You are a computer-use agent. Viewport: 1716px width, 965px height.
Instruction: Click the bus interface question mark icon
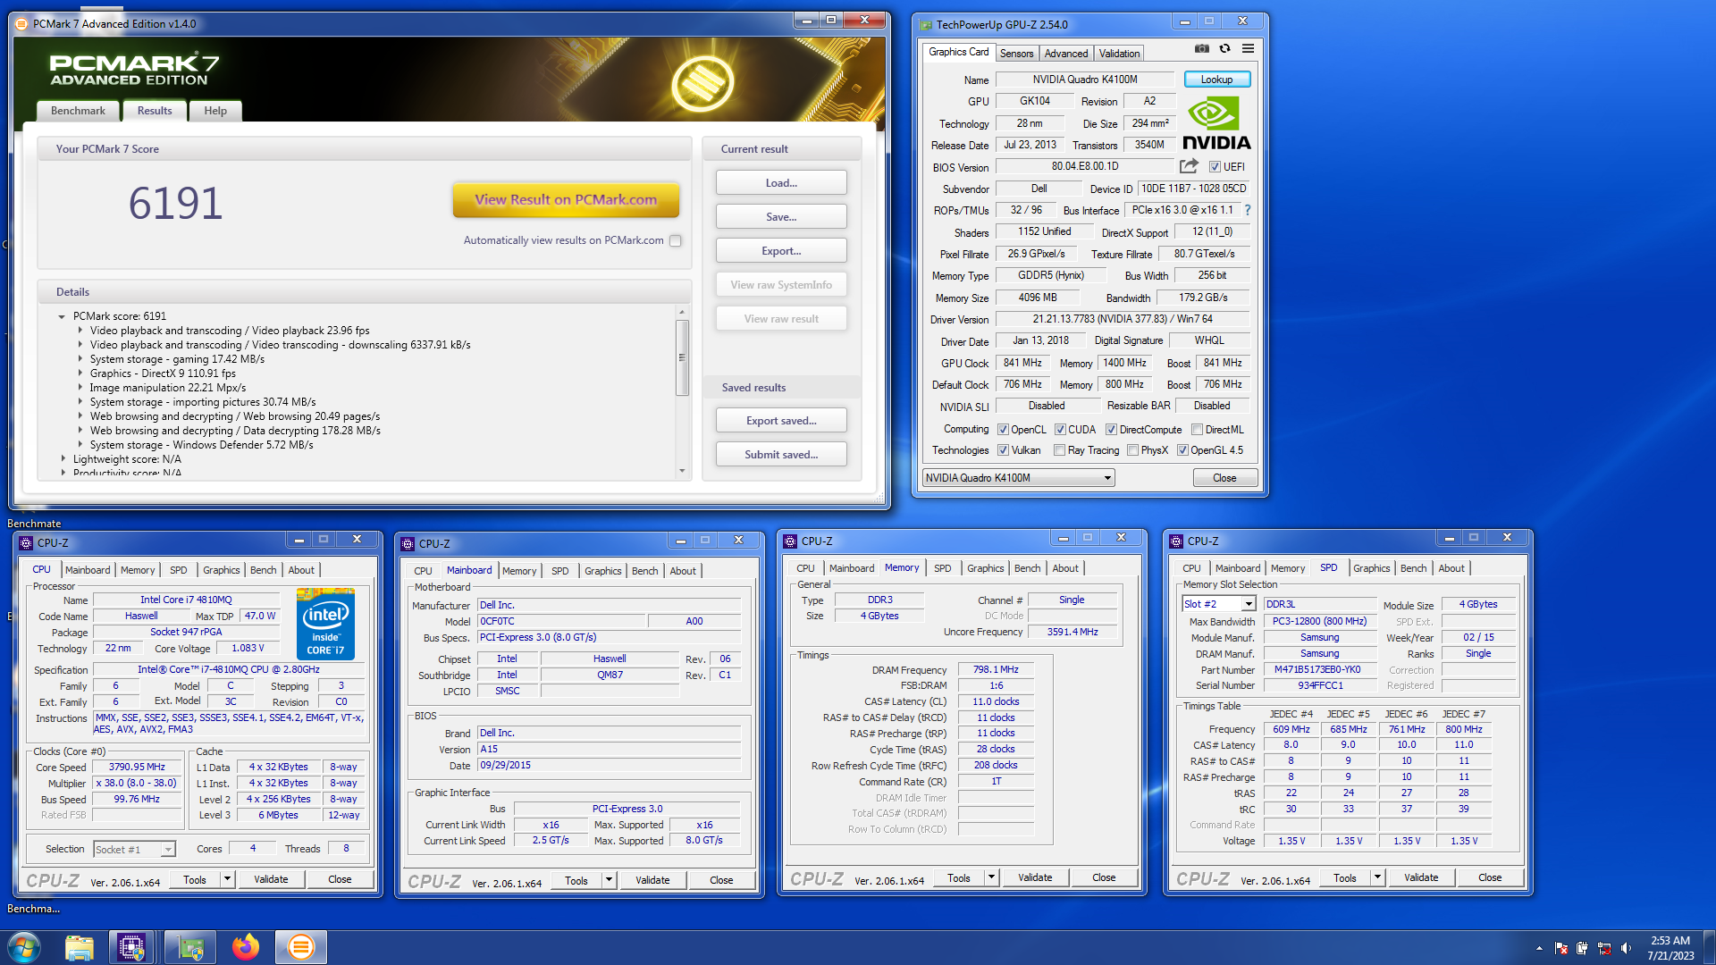(x=1248, y=210)
